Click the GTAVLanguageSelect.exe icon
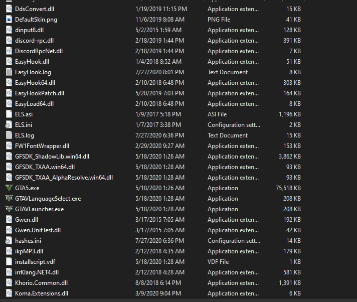The height and width of the screenshot is (302, 357). (x=9, y=198)
